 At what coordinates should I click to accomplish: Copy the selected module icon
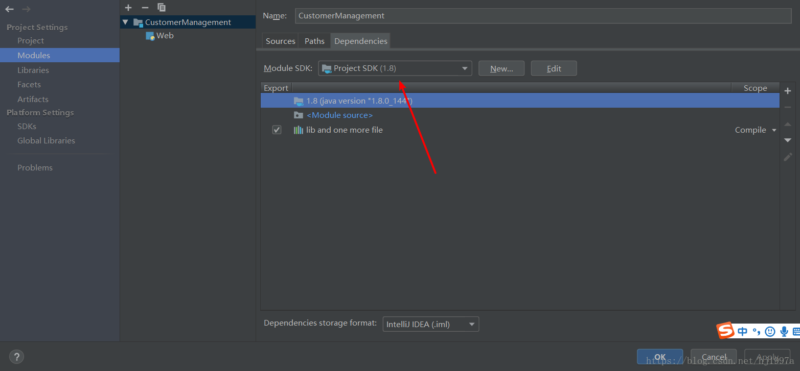(x=162, y=7)
